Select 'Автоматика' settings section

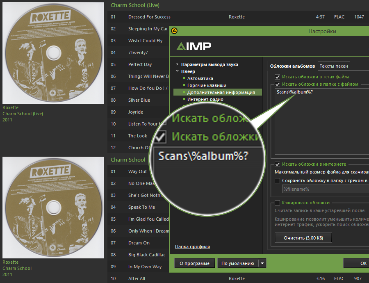pos(200,78)
